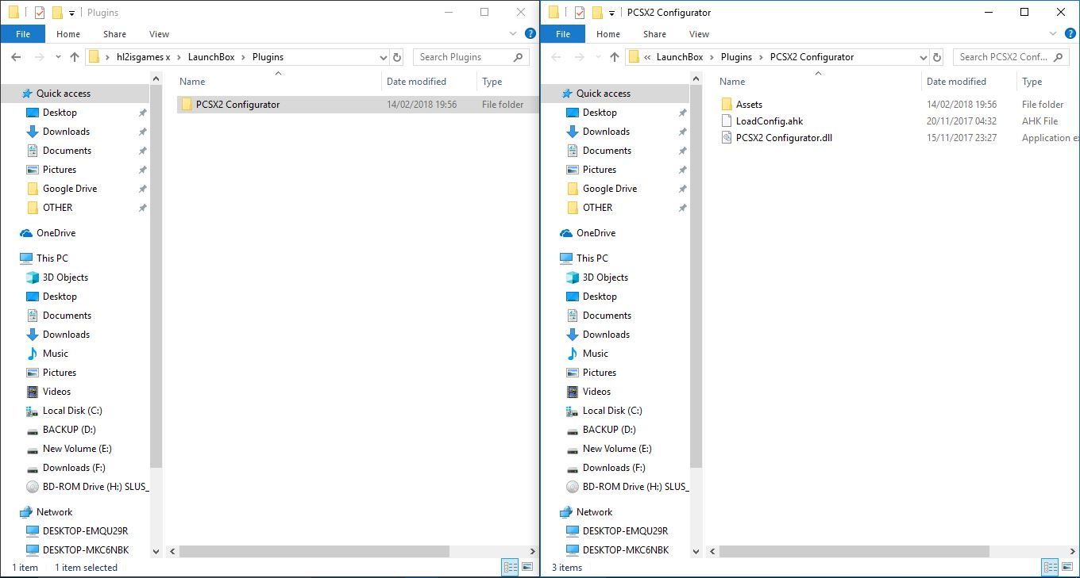This screenshot has height=578, width=1080.
Task: Go up one folder in PCSX2 Configurator window
Action: point(615,57)
